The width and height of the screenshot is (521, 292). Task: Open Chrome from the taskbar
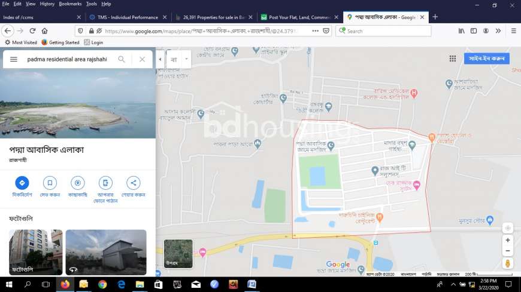pyautogui.click(x=102, y=284)
